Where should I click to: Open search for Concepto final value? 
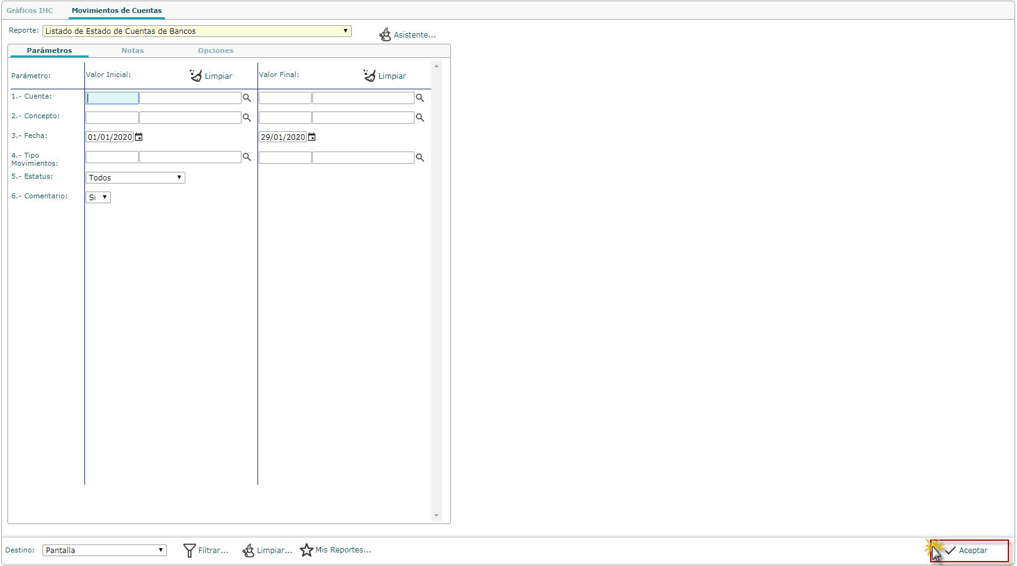(420, 118)
